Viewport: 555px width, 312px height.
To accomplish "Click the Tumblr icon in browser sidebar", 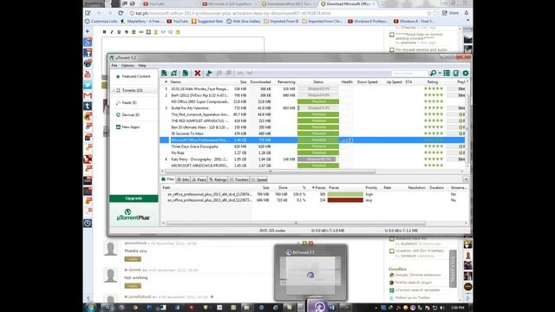I will (88, 106).
